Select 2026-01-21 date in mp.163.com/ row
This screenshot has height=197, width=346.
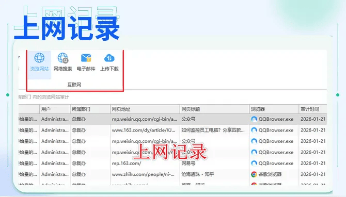point(313,163)
